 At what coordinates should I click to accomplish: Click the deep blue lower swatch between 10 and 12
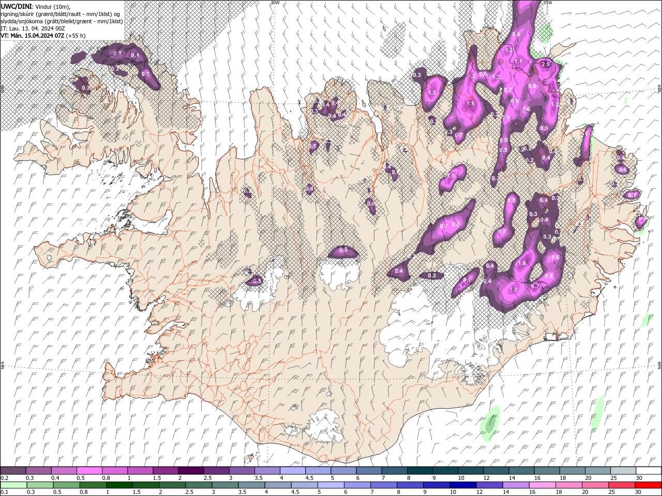pos(462,485)
